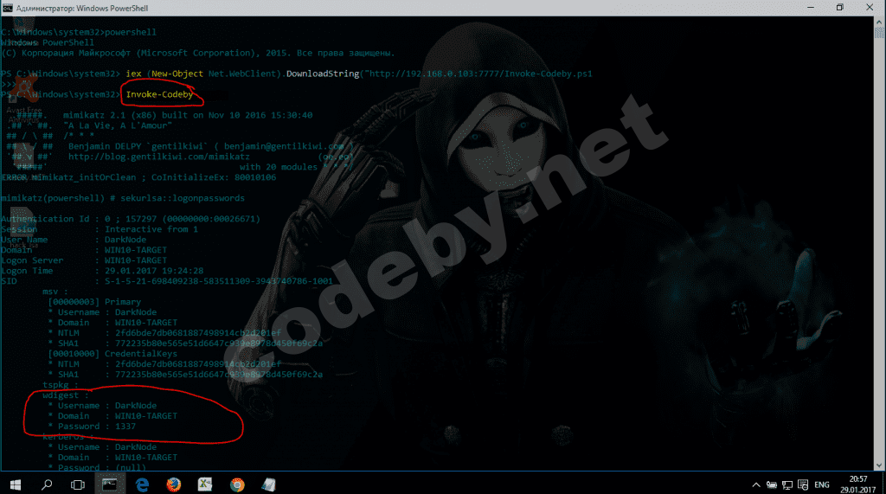This screenshot has height=494, width=886.
Task: Open the power status tray icon
Action: tap(771, 485)
